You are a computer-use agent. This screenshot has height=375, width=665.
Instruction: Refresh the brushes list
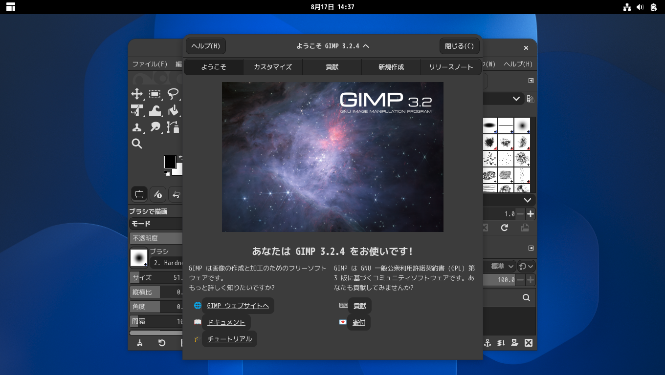[505, 228]
